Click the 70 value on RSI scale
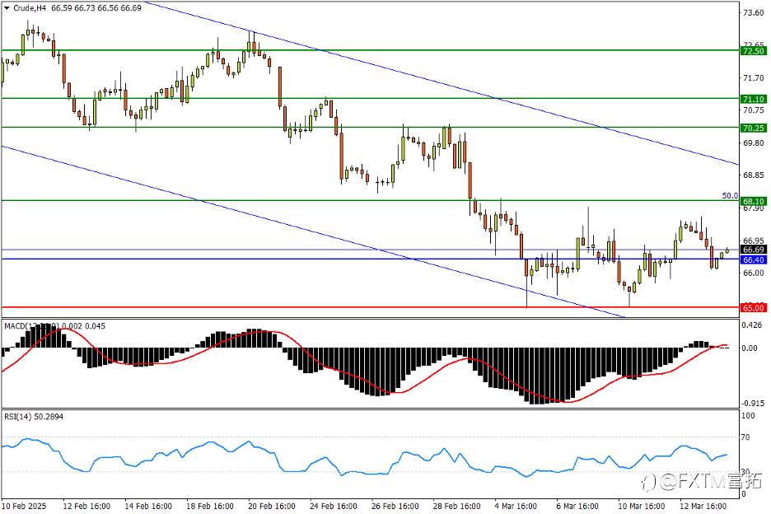The height and width of the screenshot is (514, 771). [745, 437]
